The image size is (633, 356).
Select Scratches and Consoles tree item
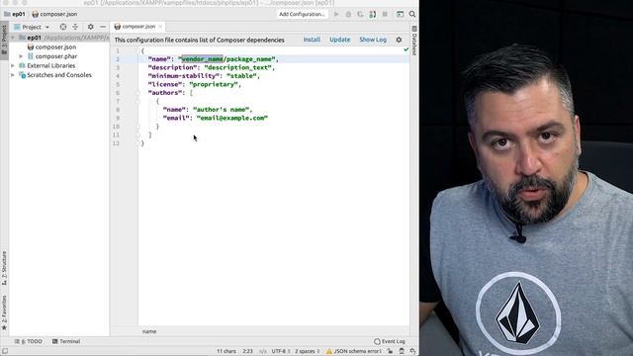click(59, 75)
